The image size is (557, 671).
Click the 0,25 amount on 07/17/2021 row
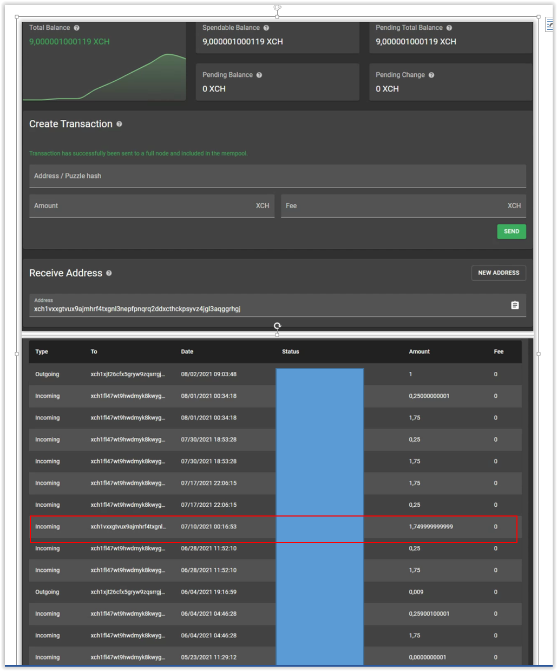(x=415, y=505)
